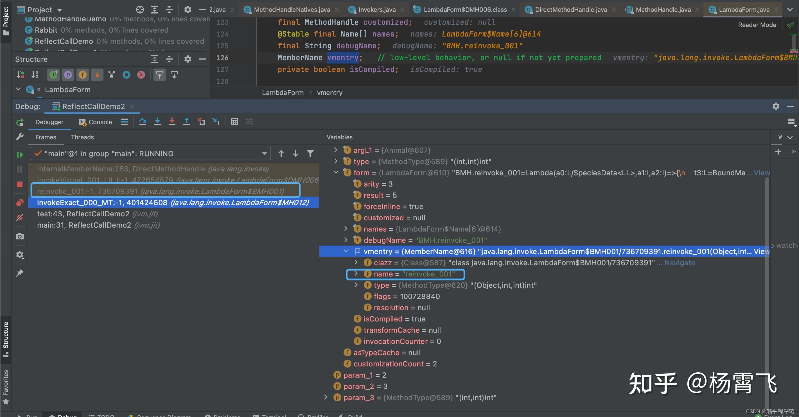Click the Force Step Into red arrow
Viewport: 799px width, 417px height.
click(172, 122)
